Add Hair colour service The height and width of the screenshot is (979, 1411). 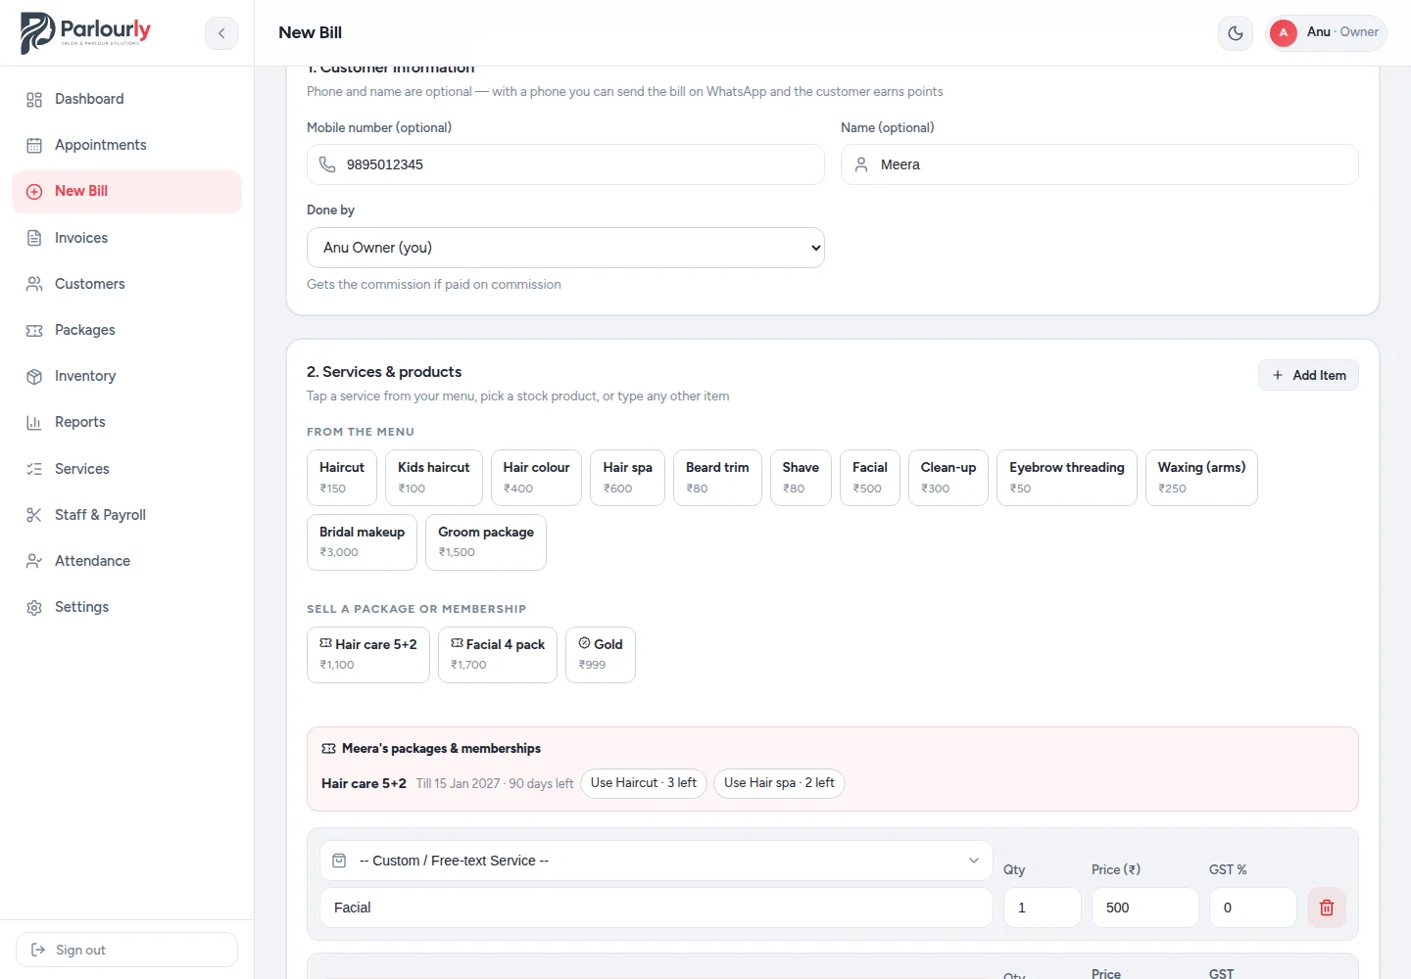point(536,478)
